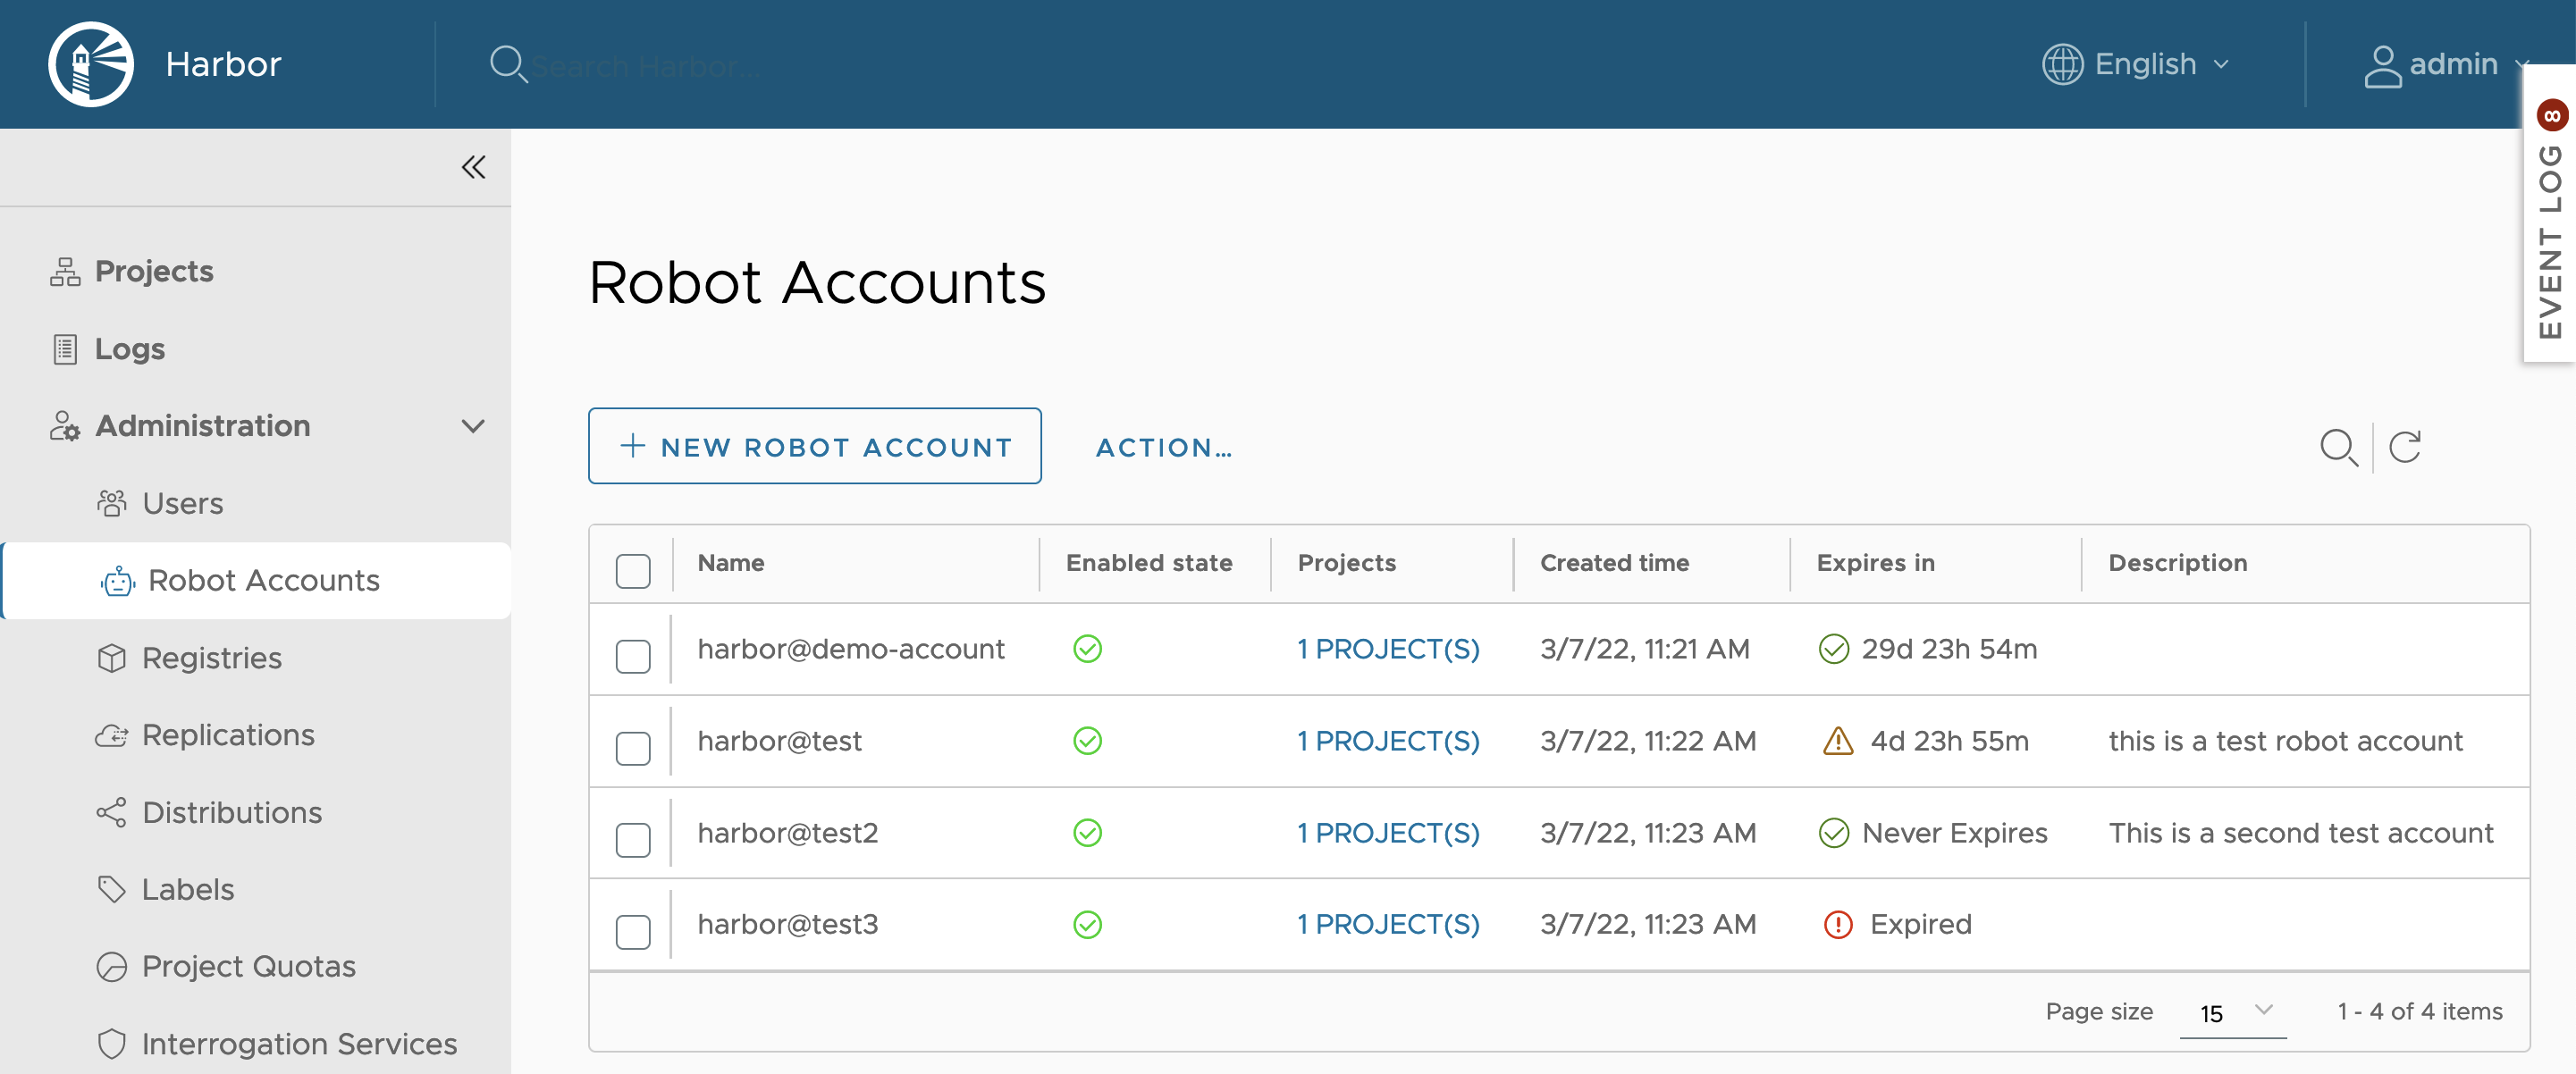2576x1074 pixels.
Task: Click the Replications cloud icon
Action: click(x=112, y=735)
